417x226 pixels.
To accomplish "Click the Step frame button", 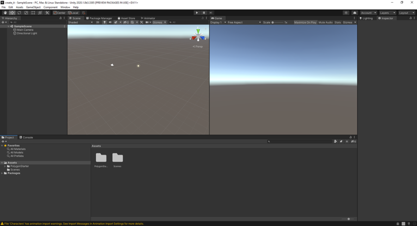I will [x=211, y=13].
